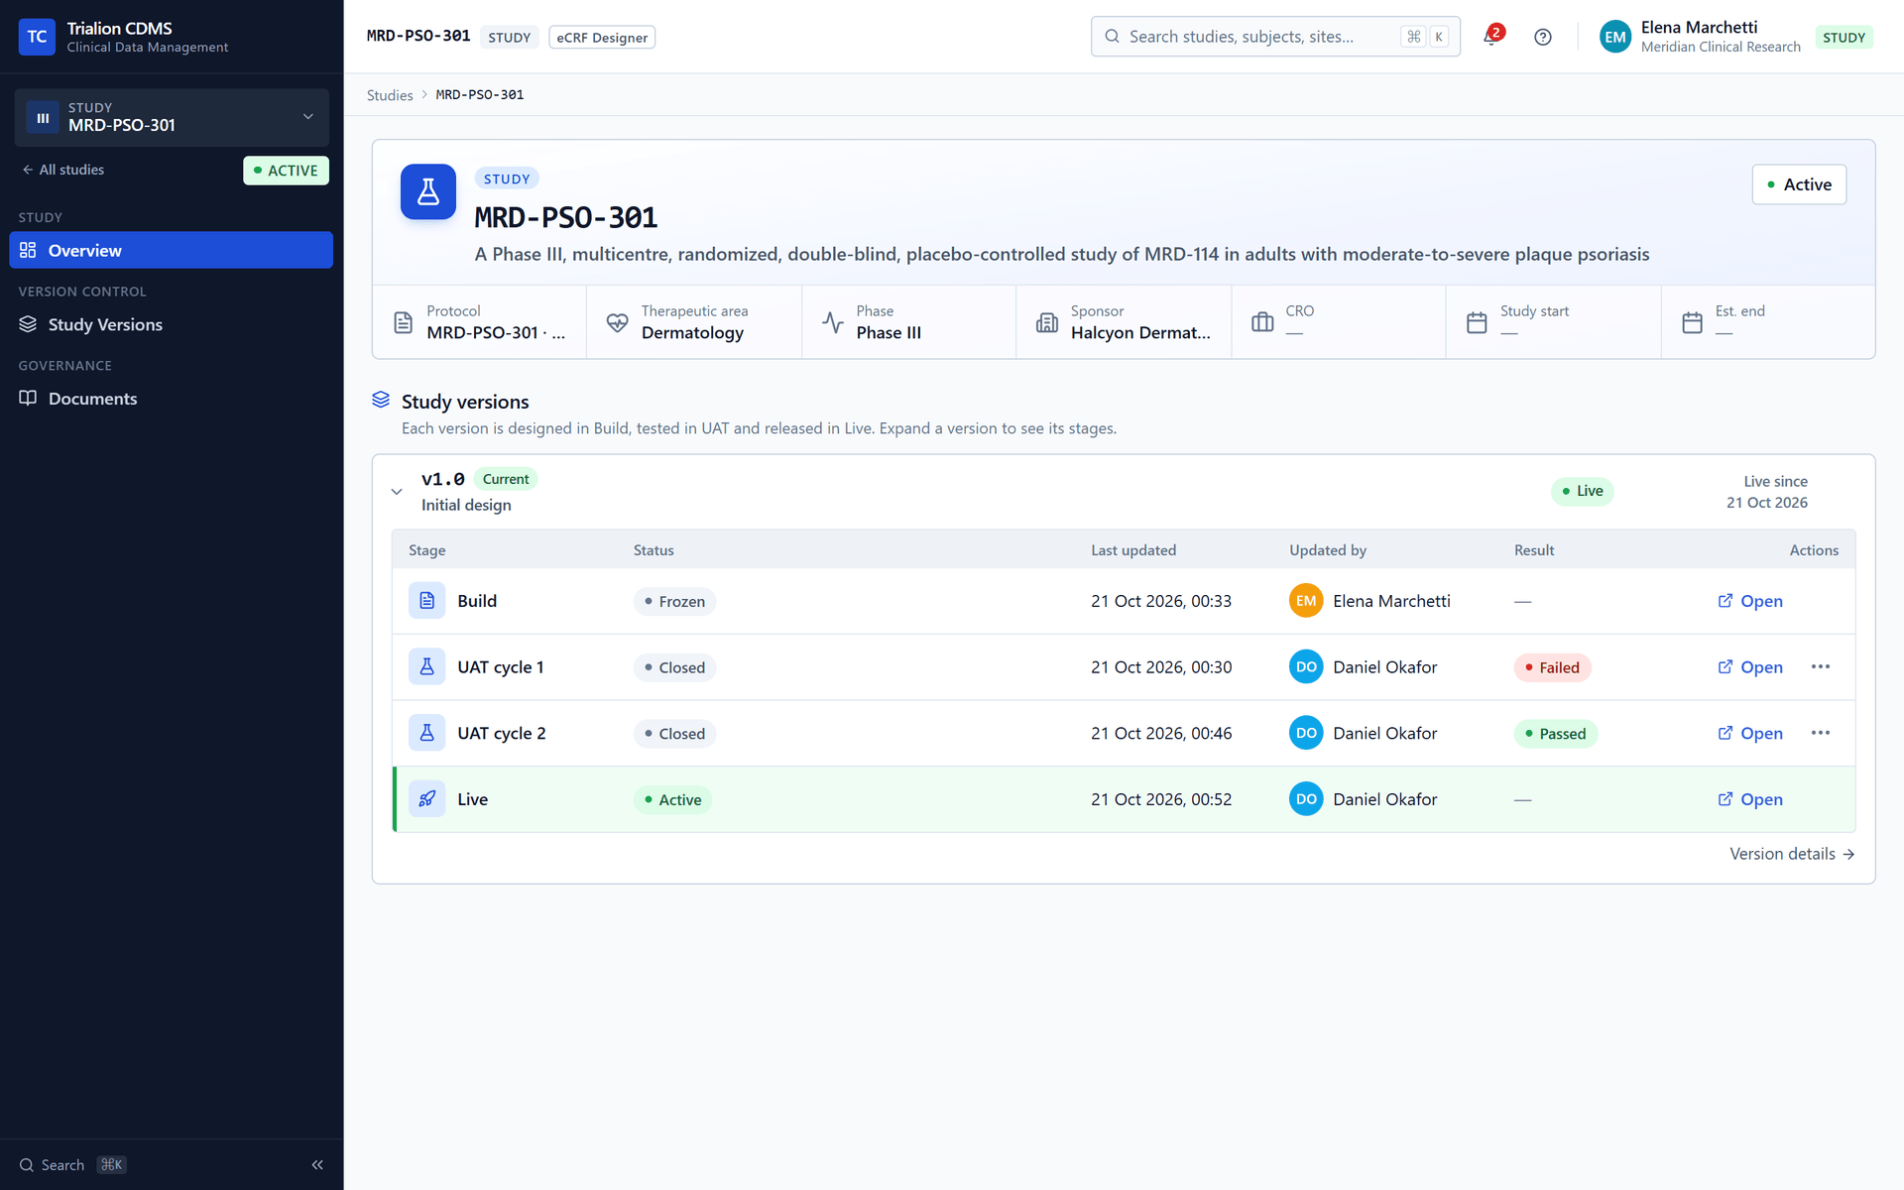Collapse the sidebar with double-chevron icon
Viewport: 1904px width, 1190px height.
pyautogui.click(x=317, y=1165)
